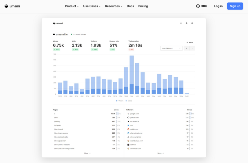Click the t.co Twitter bird icon

[128, 125]
